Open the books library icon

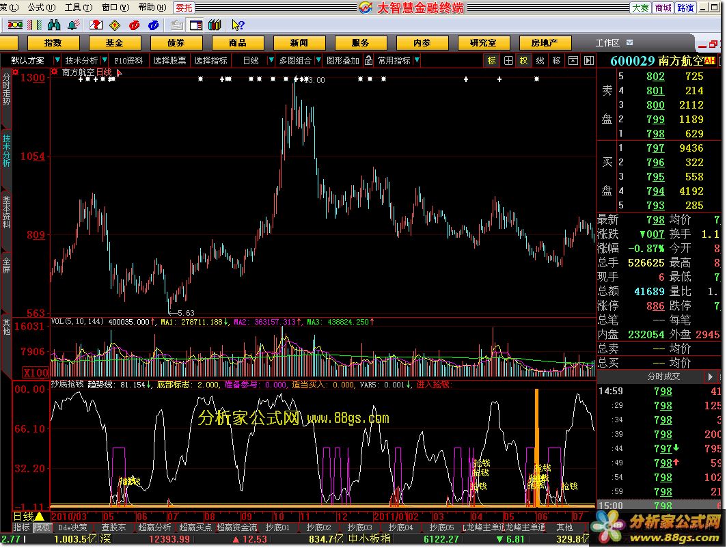(215, 25)
